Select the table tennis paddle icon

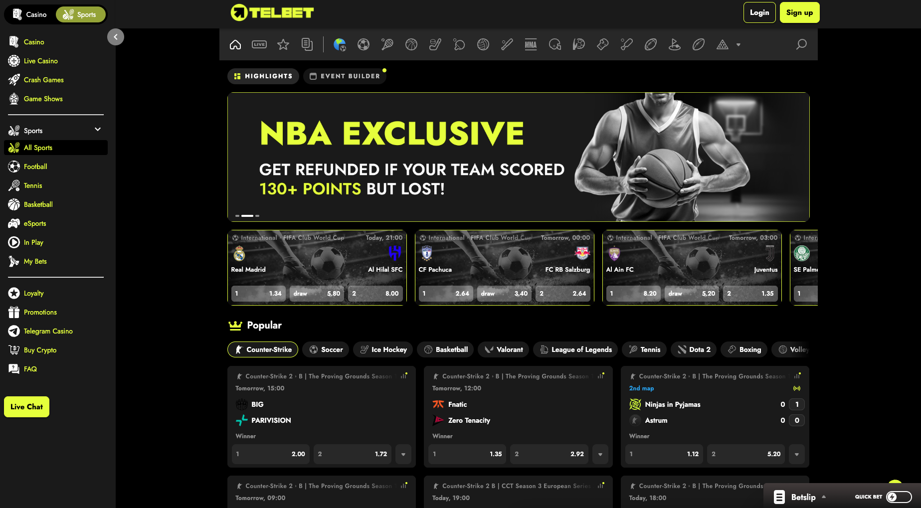point(459,45)
